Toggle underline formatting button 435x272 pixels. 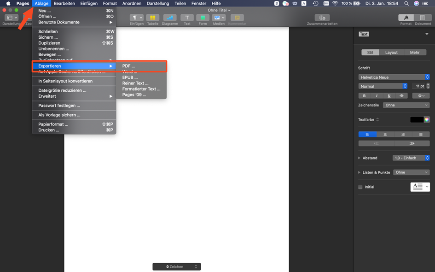(389, 95)
